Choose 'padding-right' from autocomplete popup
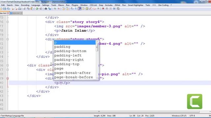Viewport: 211px width, 118px height. 75,60
